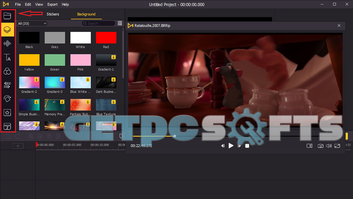Open the Transitions arrows panel

coord(7,85)
